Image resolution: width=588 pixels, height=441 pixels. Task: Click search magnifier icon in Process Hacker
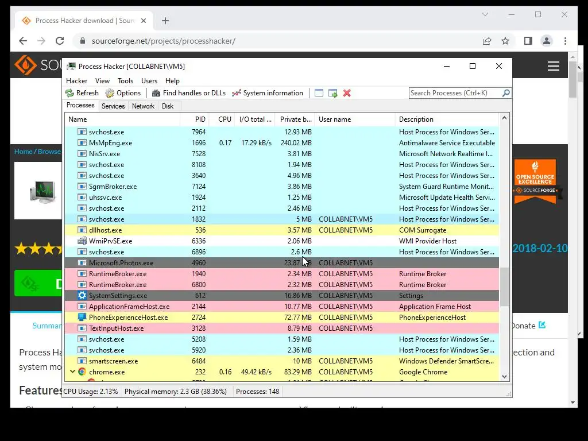(506, 92)
